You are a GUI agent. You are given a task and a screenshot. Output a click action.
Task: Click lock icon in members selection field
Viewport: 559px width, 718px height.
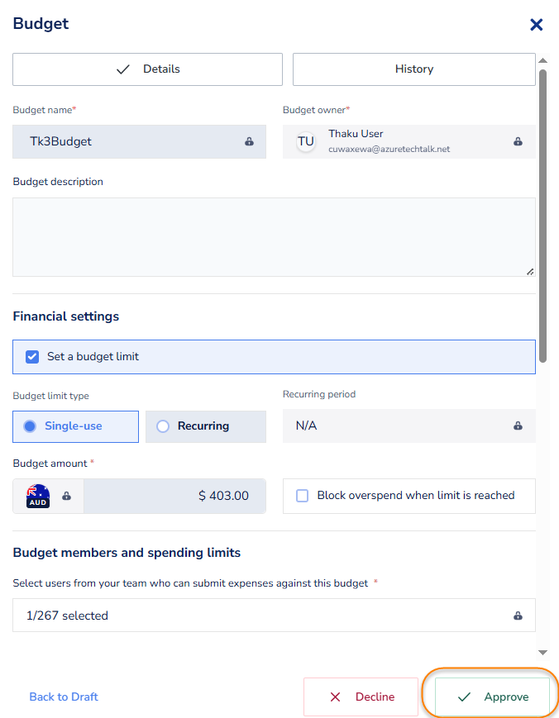pyautogui.click(x=518, y=616)
